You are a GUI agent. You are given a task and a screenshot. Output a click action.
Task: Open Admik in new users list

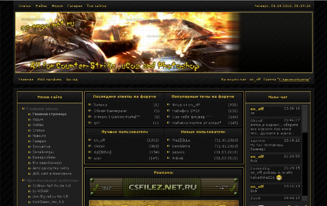(178, 158)
